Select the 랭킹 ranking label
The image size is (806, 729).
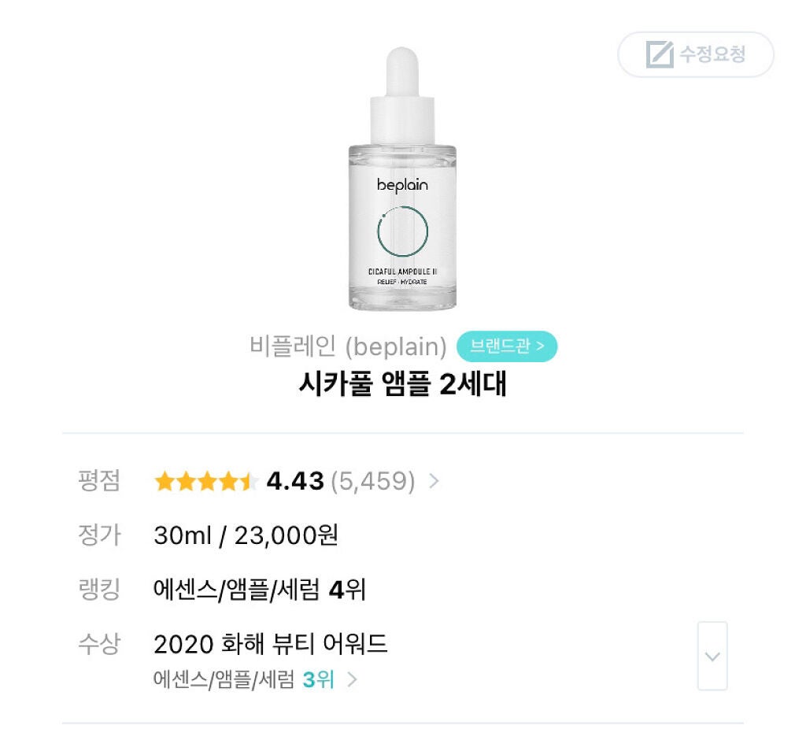click(98, 589)
